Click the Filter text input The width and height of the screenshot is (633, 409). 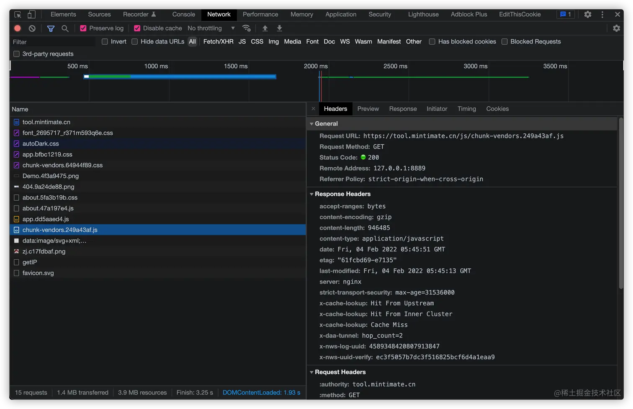click(x=53, y=42)
